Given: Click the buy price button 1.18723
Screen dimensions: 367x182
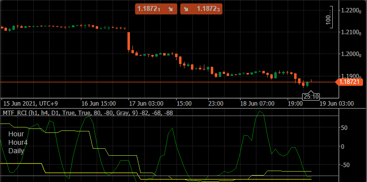Looking at the screenshot, I should [201, 9].
